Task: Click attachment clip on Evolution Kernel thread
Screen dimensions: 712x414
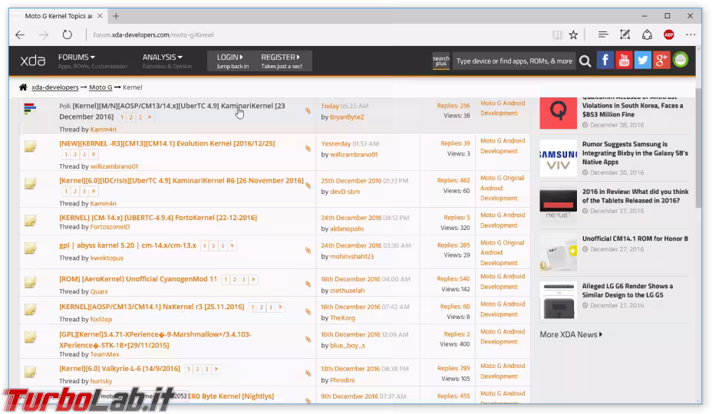Action: 308,149
